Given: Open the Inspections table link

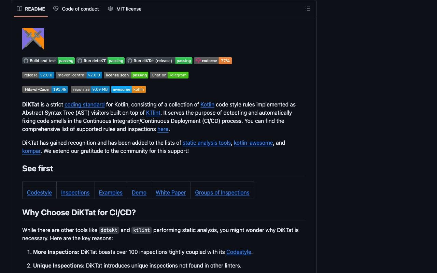Looking at the screenshot, I should coord(75,192).
